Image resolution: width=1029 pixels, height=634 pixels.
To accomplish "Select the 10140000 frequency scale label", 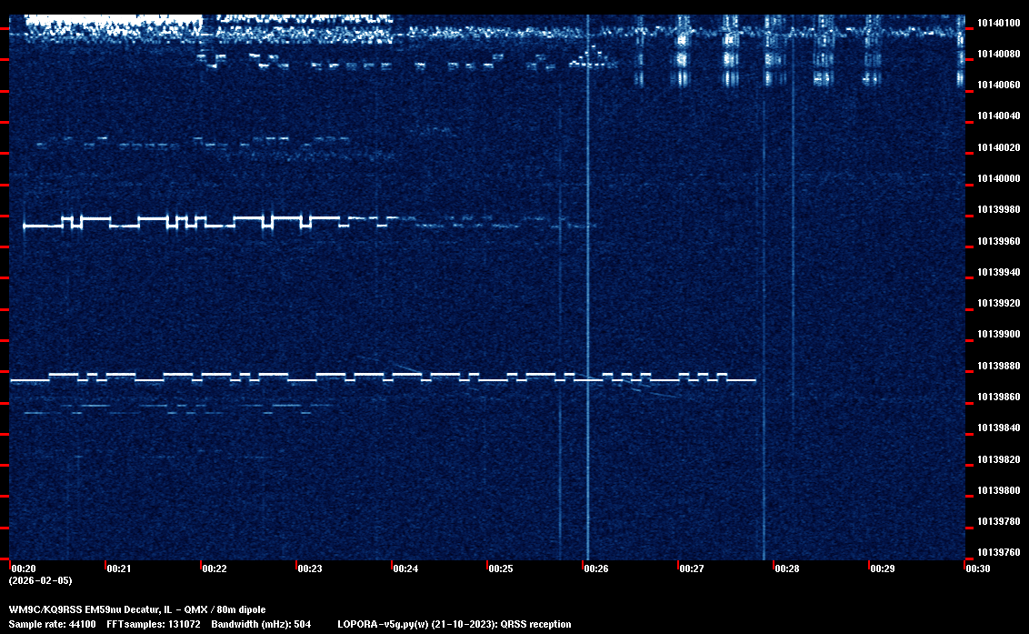I will [998, 178].
